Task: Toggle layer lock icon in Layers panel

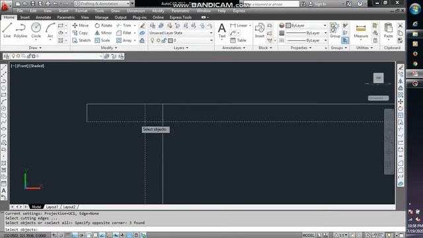Action: (164, 40)
